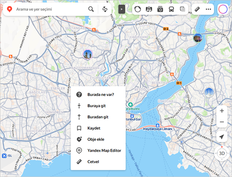Open the photo marker on the Bosphorus bridge
Viewport: 232px width, 177px height.
198,38
